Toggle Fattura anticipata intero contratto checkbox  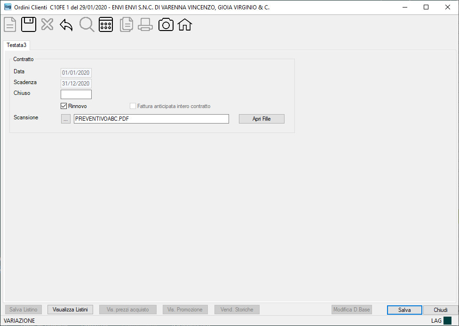(x=133, y=106)
